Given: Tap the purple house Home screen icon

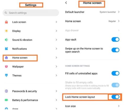Looking at the screenshot, I should (6, 57).
